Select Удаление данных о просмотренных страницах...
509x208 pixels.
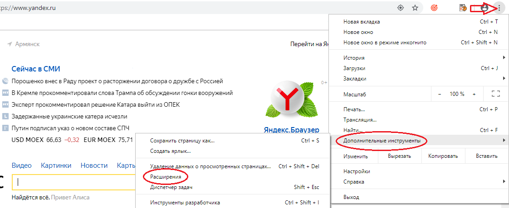click(233, 166)
